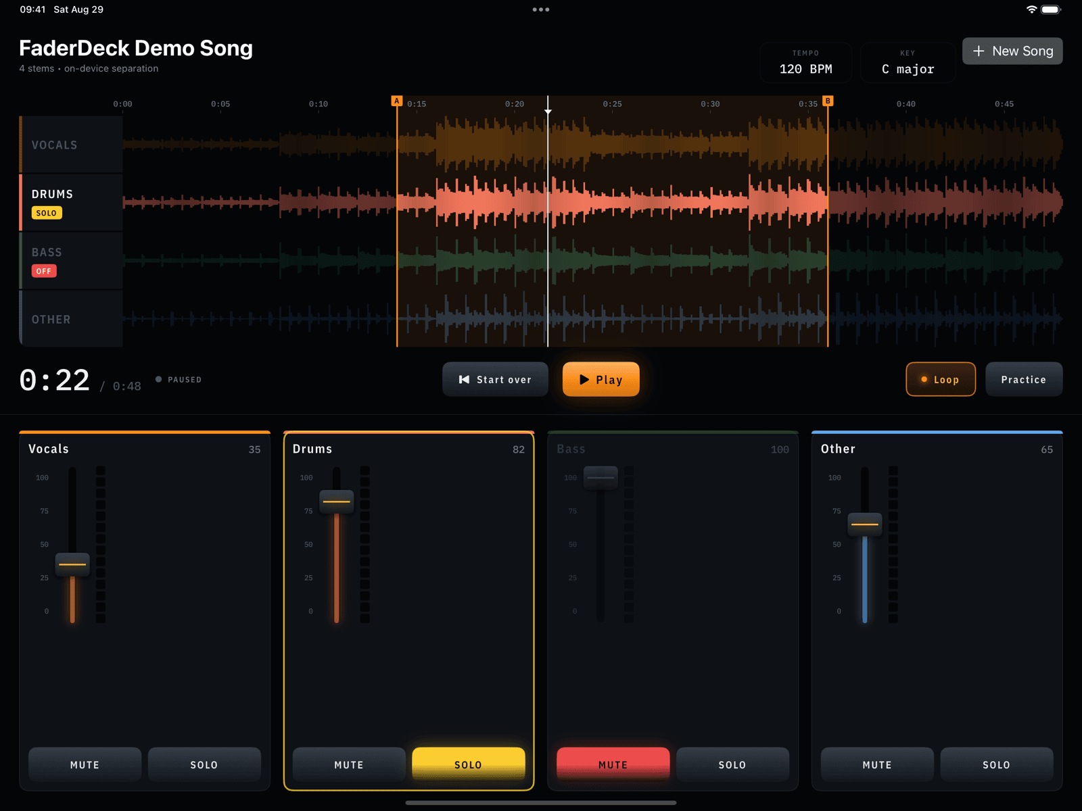This screenshot has width=1082, height=811.
Task: Click the 0:30 timeline mark
Action: coord(710,104)
